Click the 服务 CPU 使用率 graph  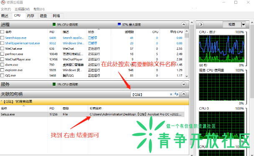pyautogui.click(x=221, y=87)
